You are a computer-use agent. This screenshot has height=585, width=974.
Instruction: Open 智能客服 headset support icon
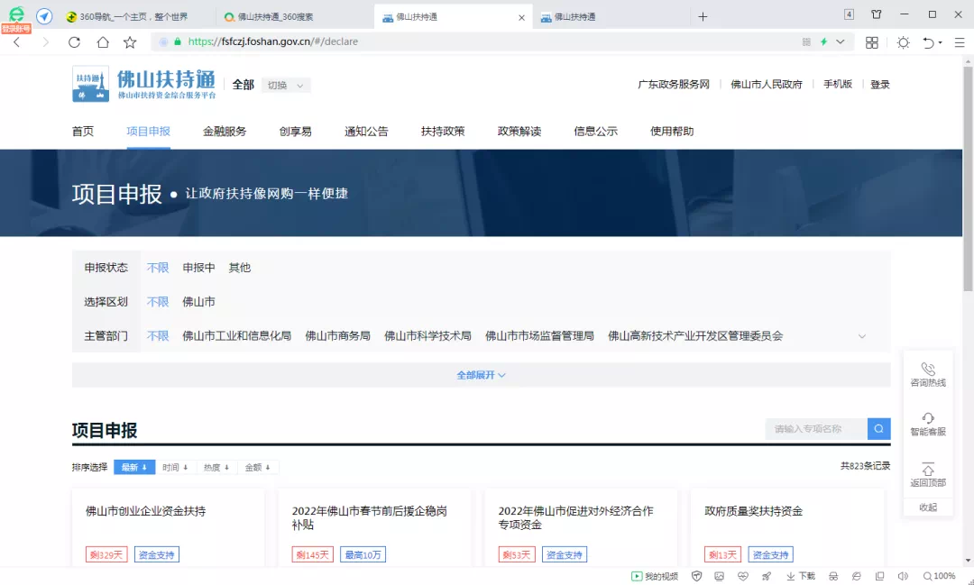[927, 418]
